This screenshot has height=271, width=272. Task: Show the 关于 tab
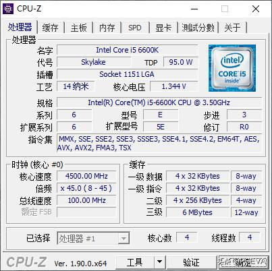click(x=232, y=28)
